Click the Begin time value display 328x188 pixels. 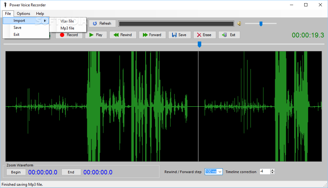click(43, 172)
